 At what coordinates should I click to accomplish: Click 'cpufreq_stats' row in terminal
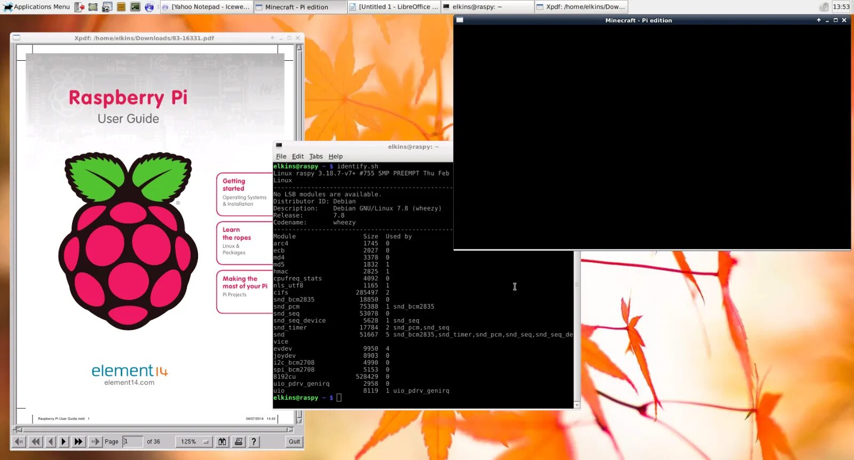coord(331,278)
